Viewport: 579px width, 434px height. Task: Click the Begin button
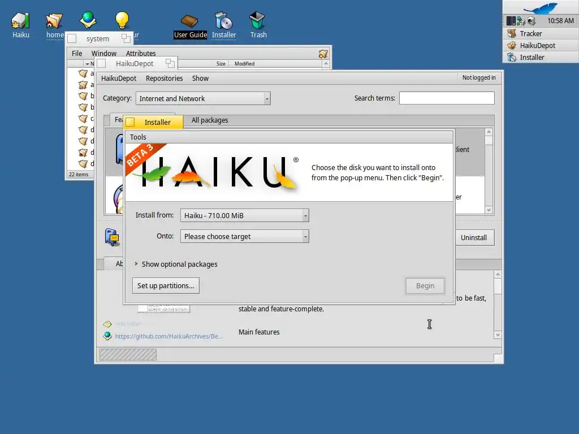pos(425,285)
